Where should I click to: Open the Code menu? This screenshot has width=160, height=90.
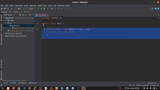(x=26, y=5)
